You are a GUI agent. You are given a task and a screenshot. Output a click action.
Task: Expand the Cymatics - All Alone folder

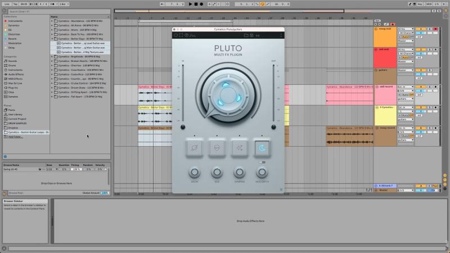[52, 25]
